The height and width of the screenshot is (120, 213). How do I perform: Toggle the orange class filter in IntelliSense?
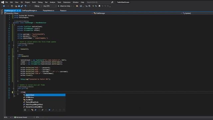[x=32, y=110]
